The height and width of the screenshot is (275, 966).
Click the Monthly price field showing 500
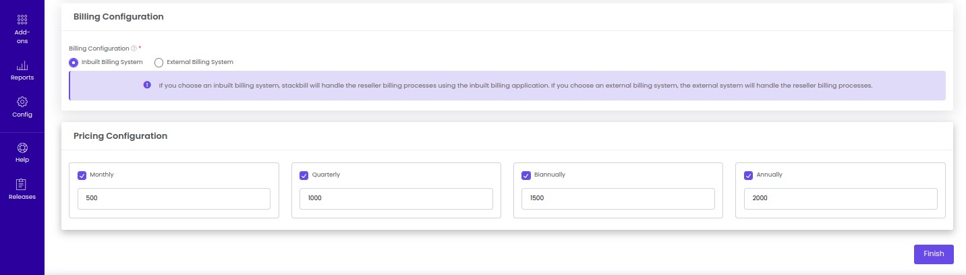pyautogui.click(x=174, y=199)
